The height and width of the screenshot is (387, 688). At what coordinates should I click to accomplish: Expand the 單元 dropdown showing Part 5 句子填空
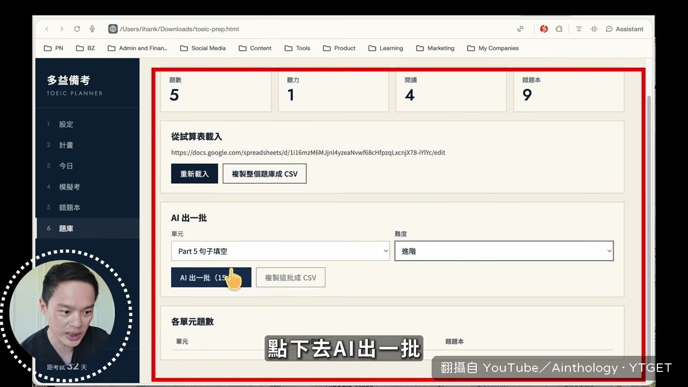(x=281, y=251)
